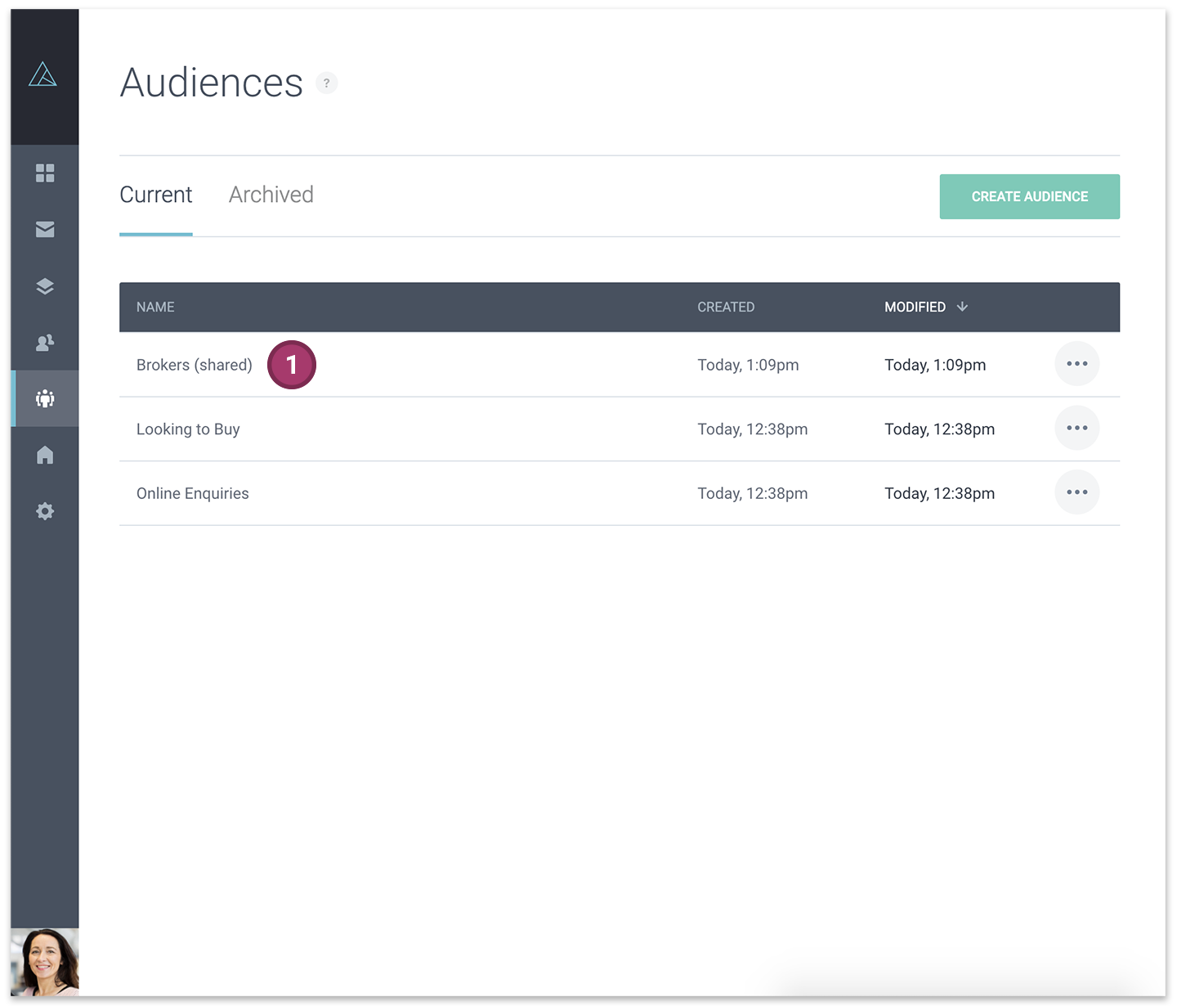Toggle the Modified sort arrow
Screen dimensions: 1177x1006
pos(962,307)
